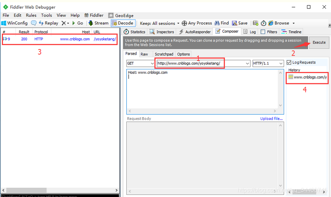Sort sessions by the # column
The image size is (331, 197).
point(8,32)
